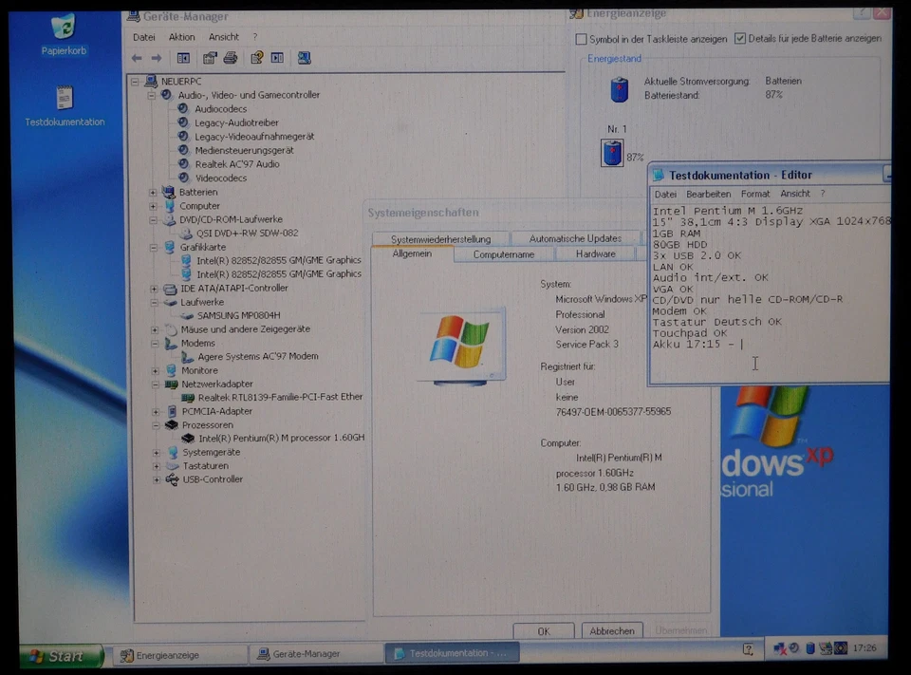Expand the Tastaturen node
911x675 pixels.
[157, 466]
